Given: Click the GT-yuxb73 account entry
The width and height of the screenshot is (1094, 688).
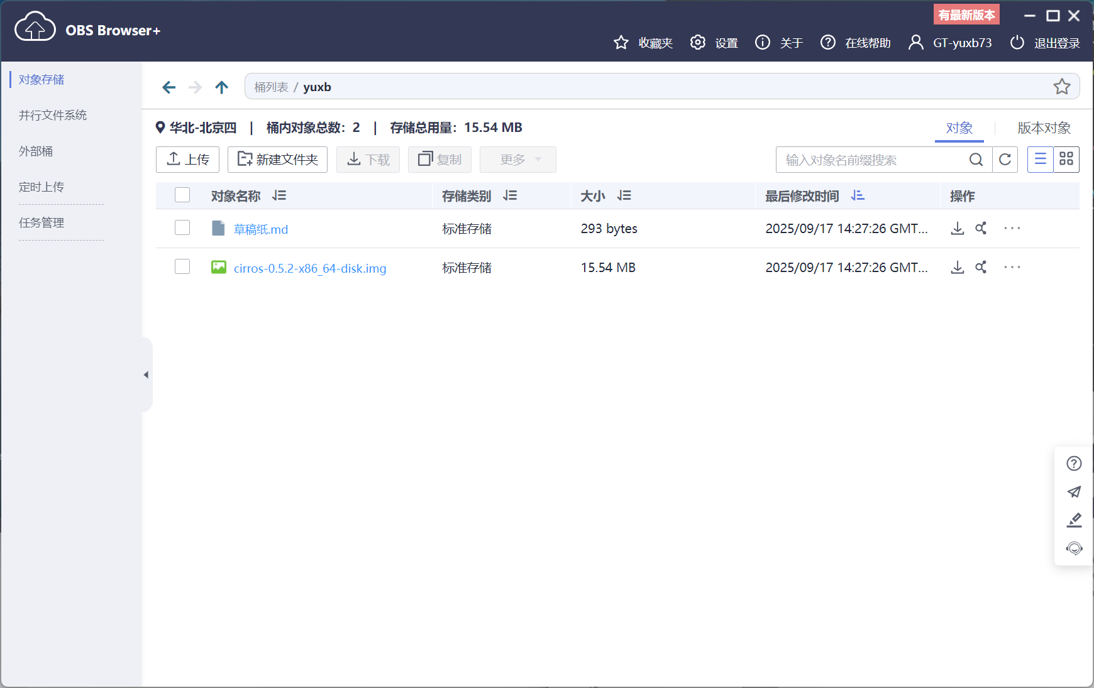Looking at the screenshot, I should click(x=951, y=43).
